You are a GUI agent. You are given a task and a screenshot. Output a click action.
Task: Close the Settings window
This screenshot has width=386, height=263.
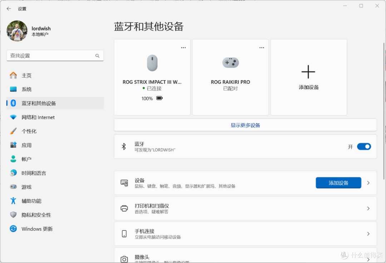377,6
